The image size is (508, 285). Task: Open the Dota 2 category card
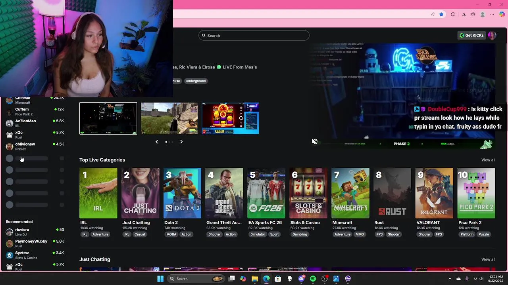click(x=182, y=193)
